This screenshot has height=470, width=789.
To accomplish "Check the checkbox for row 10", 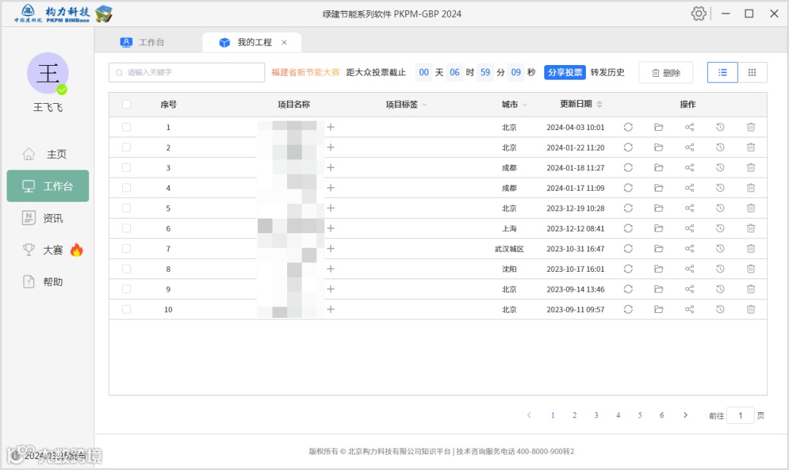I will [x=126, y=309].
